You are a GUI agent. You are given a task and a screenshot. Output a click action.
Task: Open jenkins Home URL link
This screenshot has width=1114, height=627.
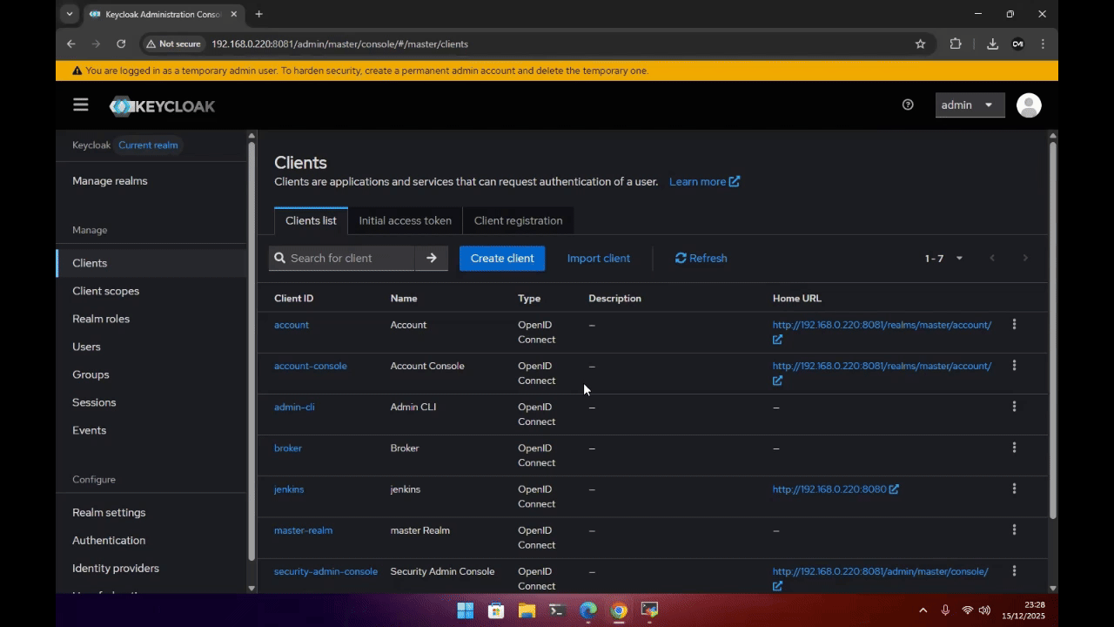point(835,489)
